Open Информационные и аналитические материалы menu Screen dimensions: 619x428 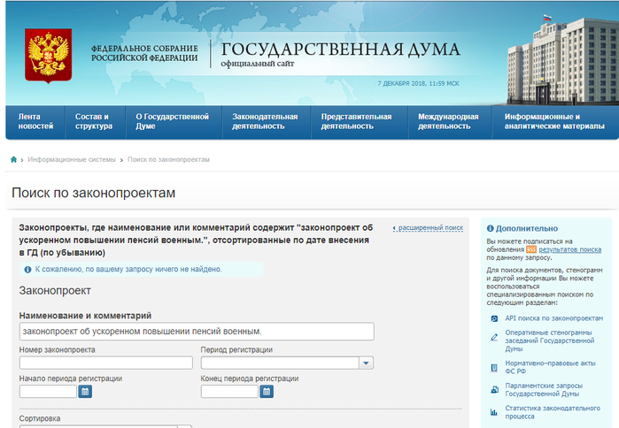coord(554,121)
